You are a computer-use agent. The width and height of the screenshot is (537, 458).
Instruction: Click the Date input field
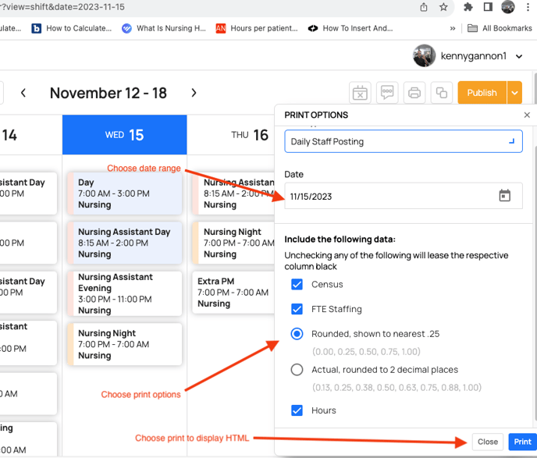403,196
